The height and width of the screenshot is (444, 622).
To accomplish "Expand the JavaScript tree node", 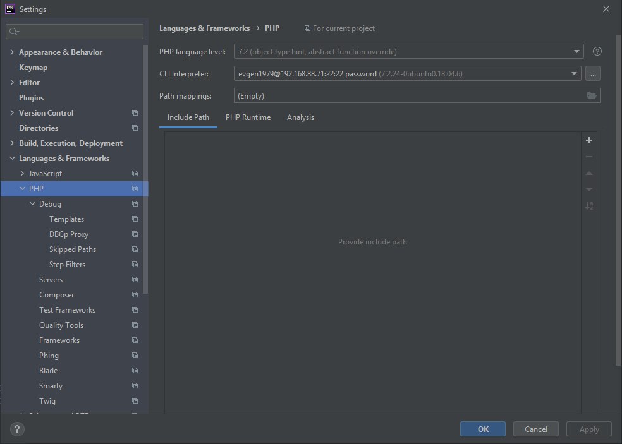I will pyautogui.click(x=22, y=174).
